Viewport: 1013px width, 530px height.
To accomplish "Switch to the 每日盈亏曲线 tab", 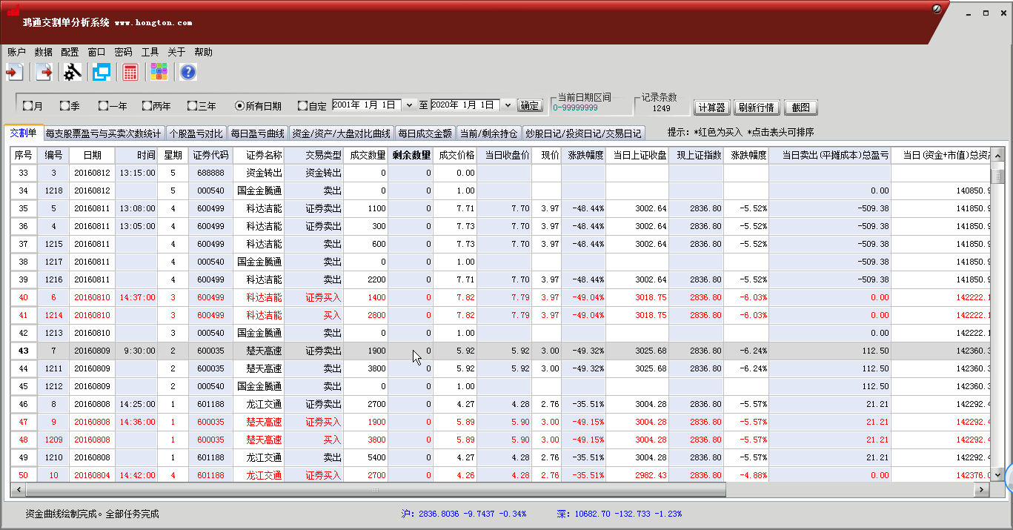I will click(257, 133).
